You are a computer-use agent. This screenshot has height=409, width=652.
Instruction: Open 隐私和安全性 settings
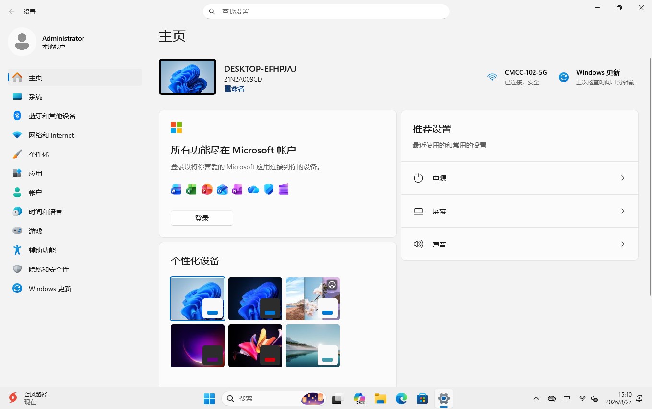[75, 269]
